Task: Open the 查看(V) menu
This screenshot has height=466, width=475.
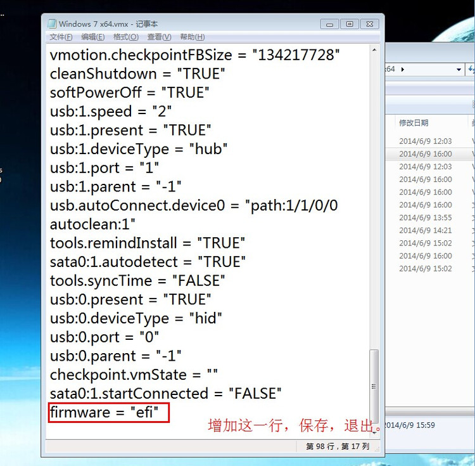Action: click(159, 37)
